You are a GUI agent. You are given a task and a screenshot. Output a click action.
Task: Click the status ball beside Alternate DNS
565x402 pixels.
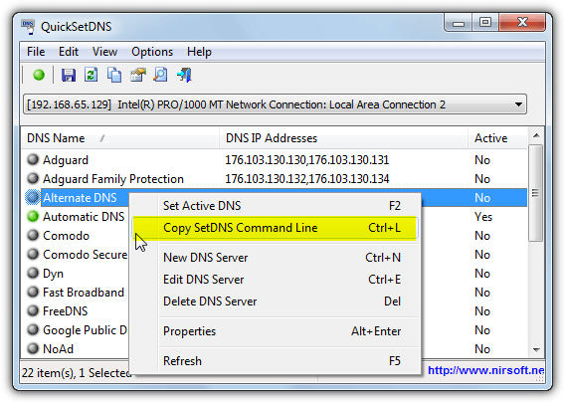point(33,197)
